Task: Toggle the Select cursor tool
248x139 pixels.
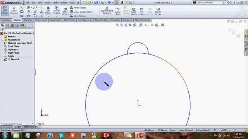Action: tap(115, 3)
